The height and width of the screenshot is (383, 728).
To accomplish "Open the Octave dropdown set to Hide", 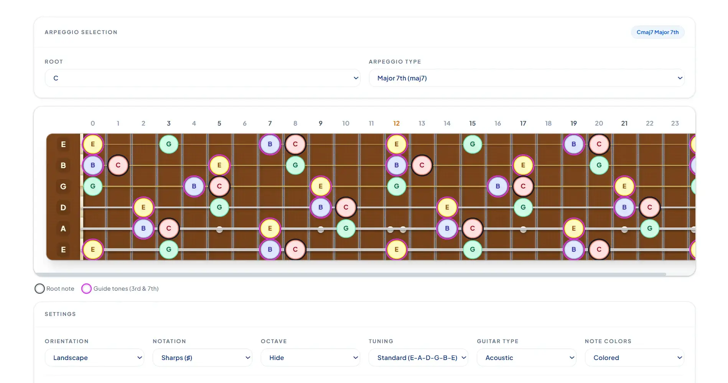I will point(310,358).
